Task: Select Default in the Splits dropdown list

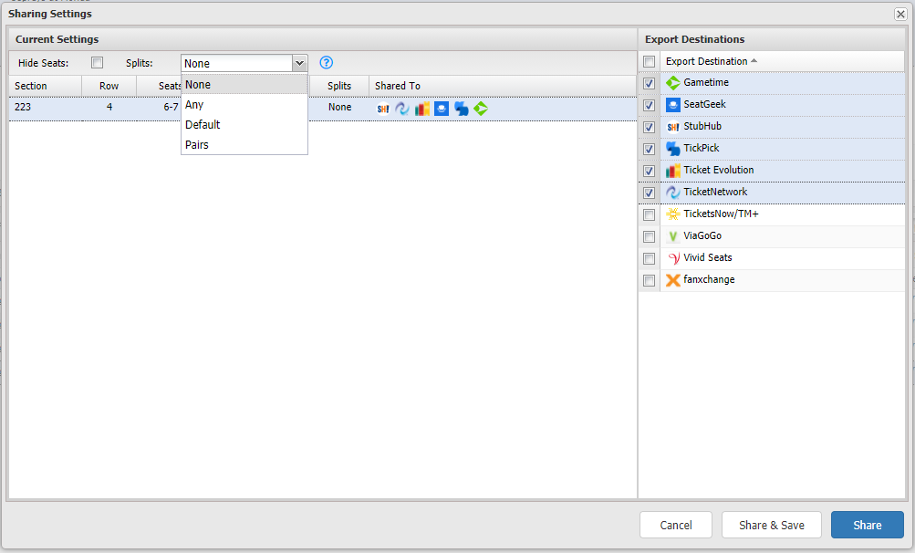Action: click(x=244, y=124)
